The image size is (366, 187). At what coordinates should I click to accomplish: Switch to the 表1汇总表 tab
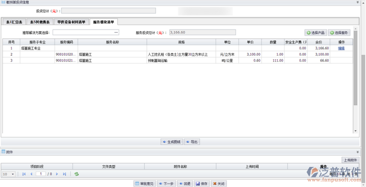[x=14, y=22]
